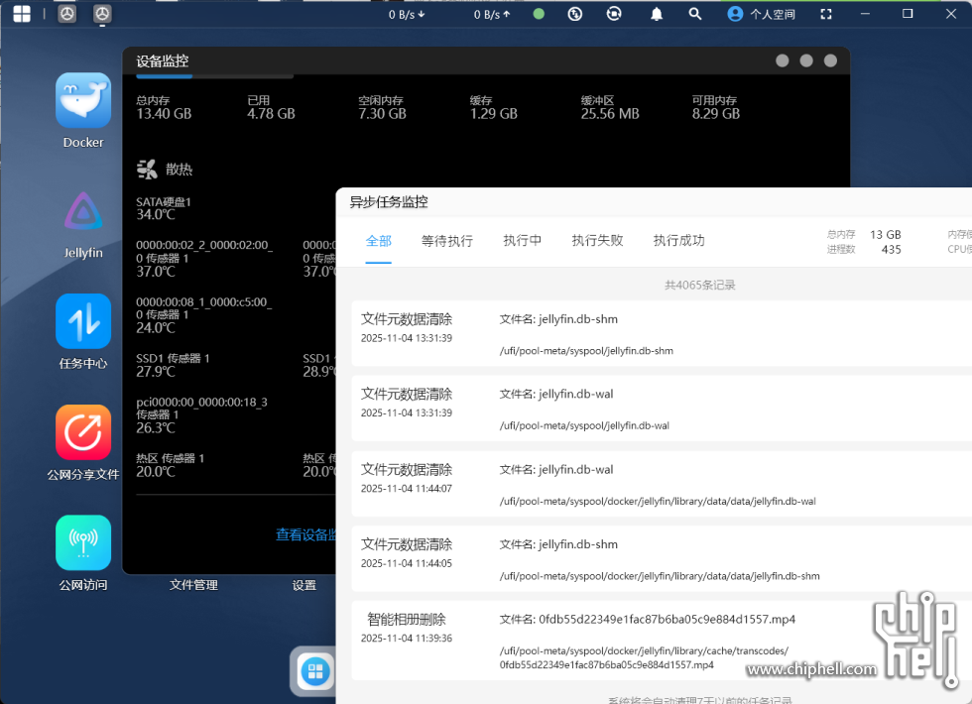Click the green status dot in the top bar
The width and height of the screenshot is (972, 704).
pos(538,14)
